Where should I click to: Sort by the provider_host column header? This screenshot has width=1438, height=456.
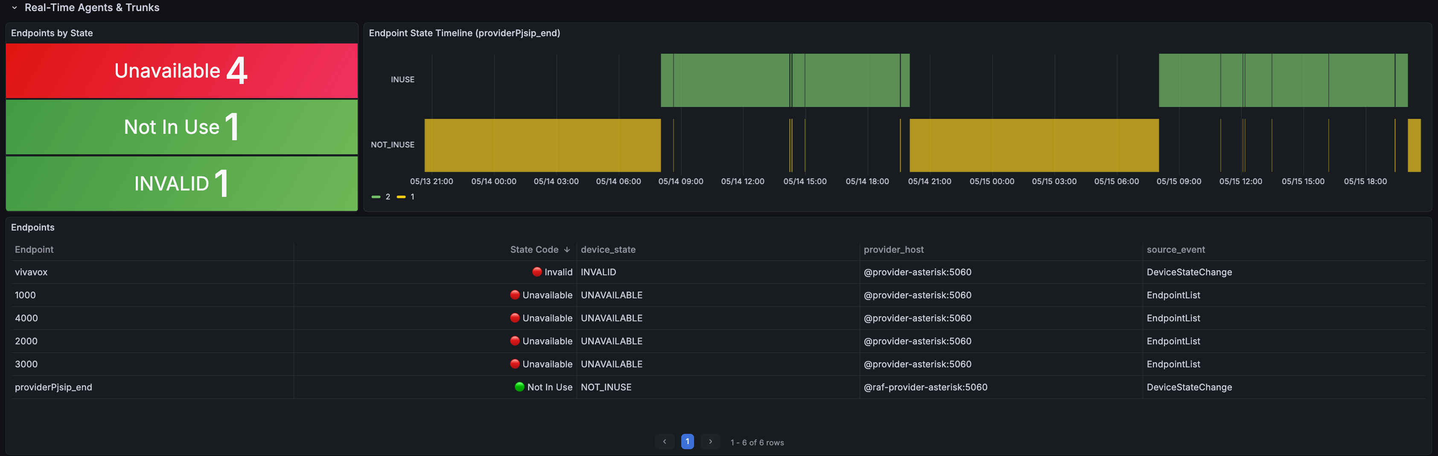coord(893,250)
